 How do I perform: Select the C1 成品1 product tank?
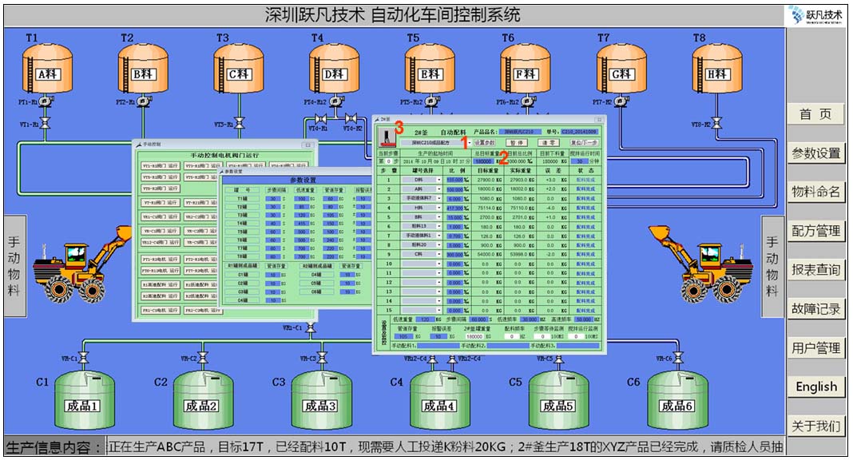pos(83,400)
